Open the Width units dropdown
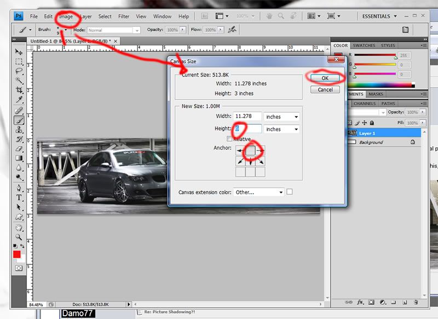Screen dimensions: 438x319 click(281, 117)
